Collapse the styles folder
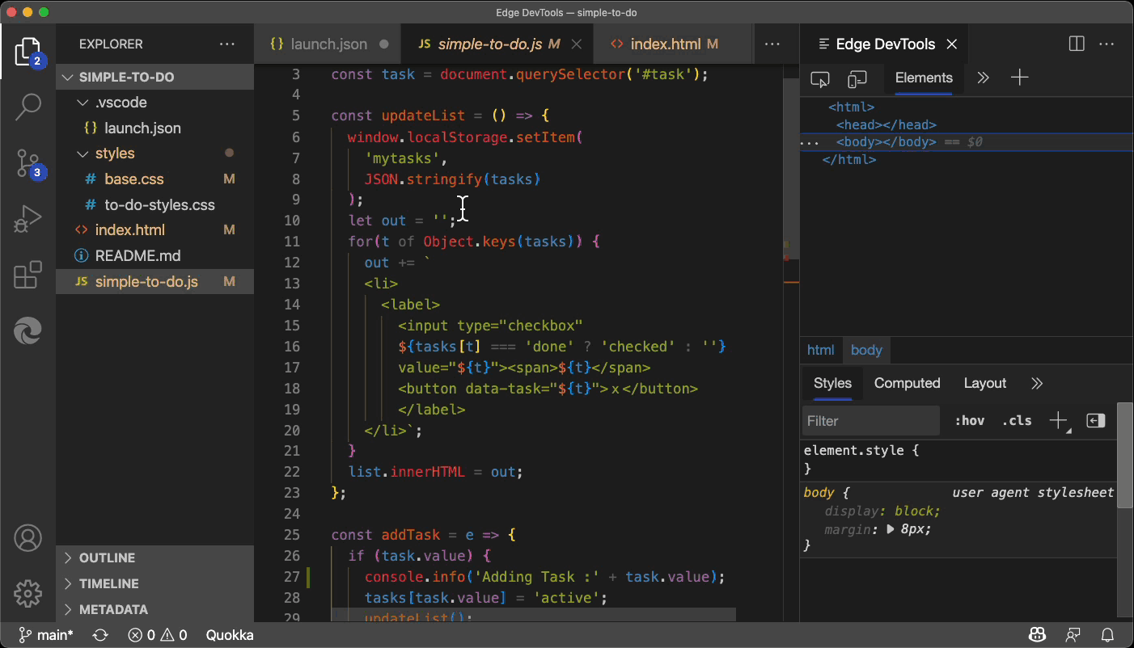1134x648 pixels. click(x=114, y=154)
